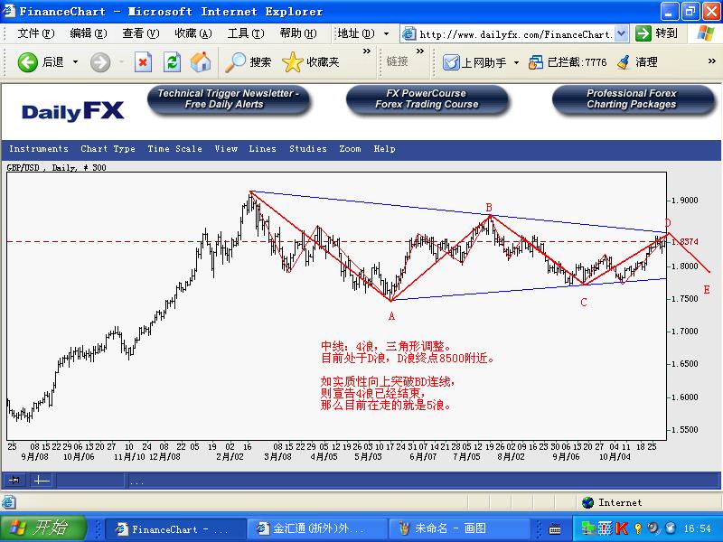Image resolution: width=723 pixels, height=542 pixels.
Task: Open the chart Studies menu
Action: [x=308, y=149]
